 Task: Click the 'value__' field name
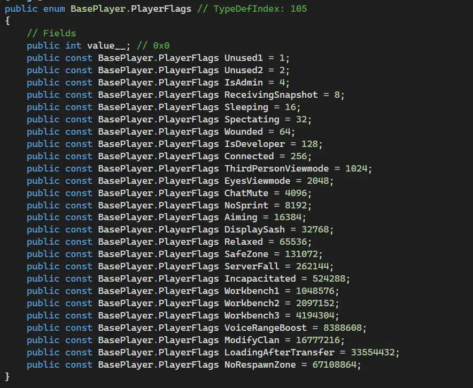106,45
